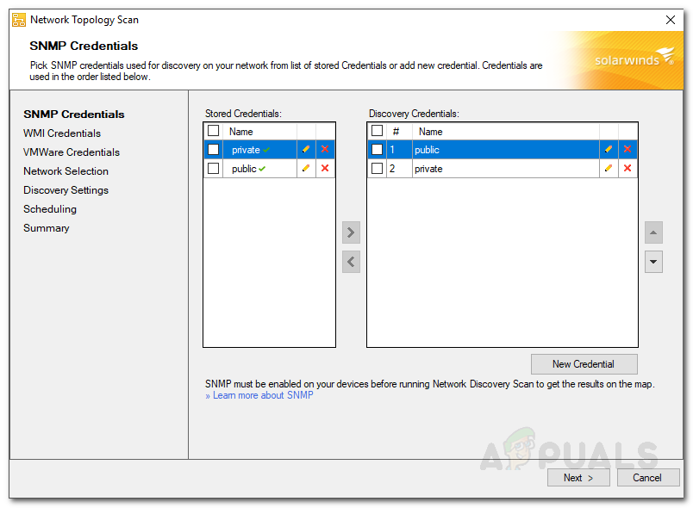Screen dimensions: 693x508
Task: Click the Network Topology Scan title icon
Action: [x=19, y=20]
